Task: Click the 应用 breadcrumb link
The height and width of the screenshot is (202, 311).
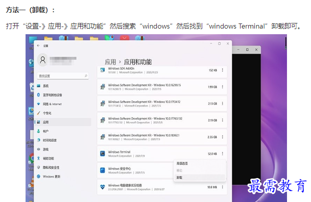Action: [110, 62]
